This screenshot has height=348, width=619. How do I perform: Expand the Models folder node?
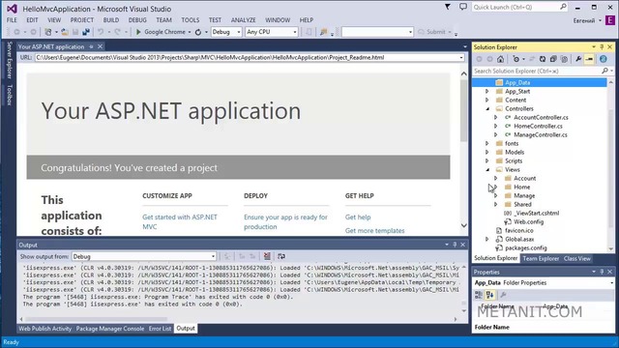pos(487,152)
